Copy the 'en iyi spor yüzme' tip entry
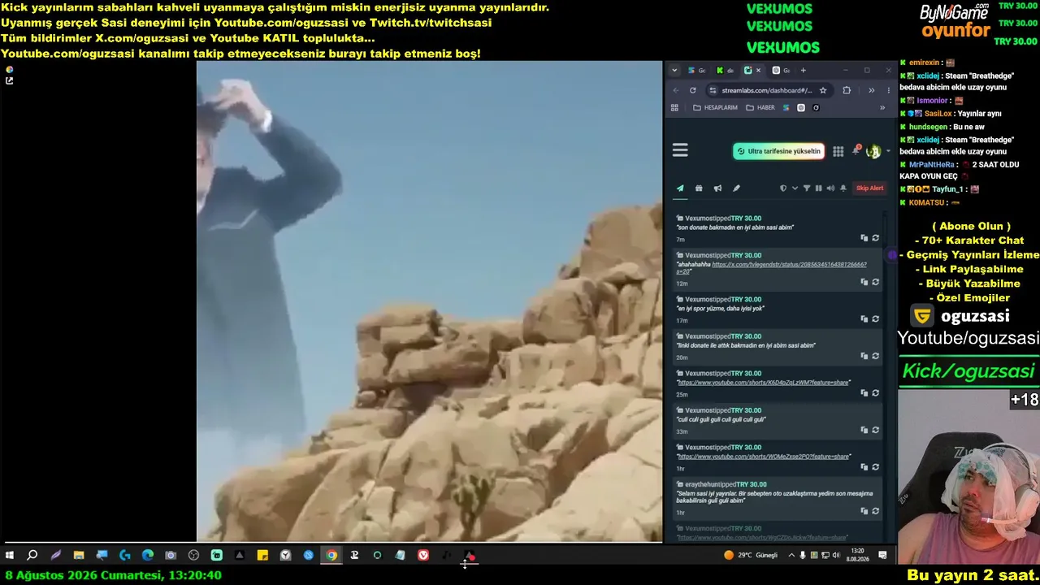 (x=864, y=319)
